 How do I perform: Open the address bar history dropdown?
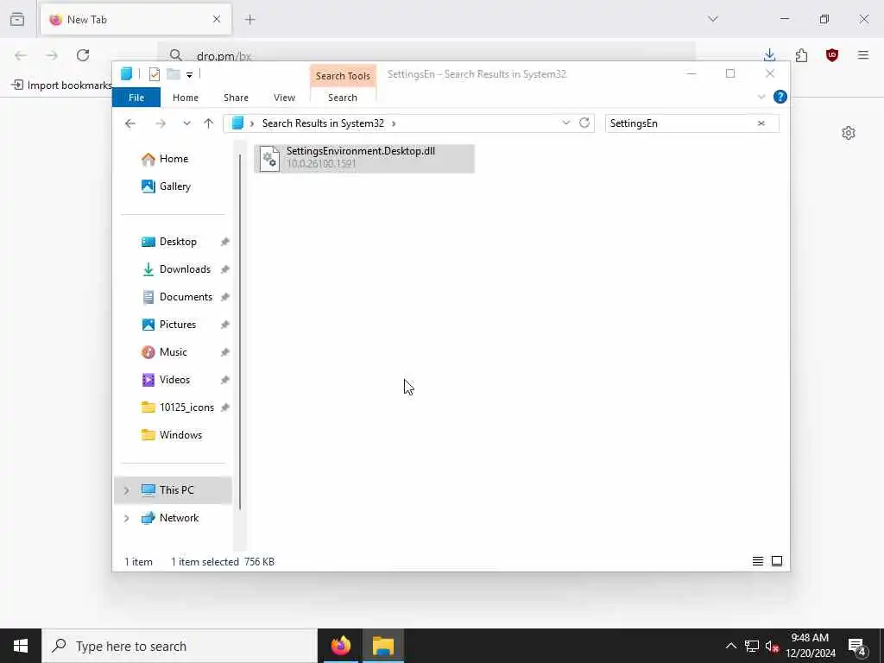566,123
